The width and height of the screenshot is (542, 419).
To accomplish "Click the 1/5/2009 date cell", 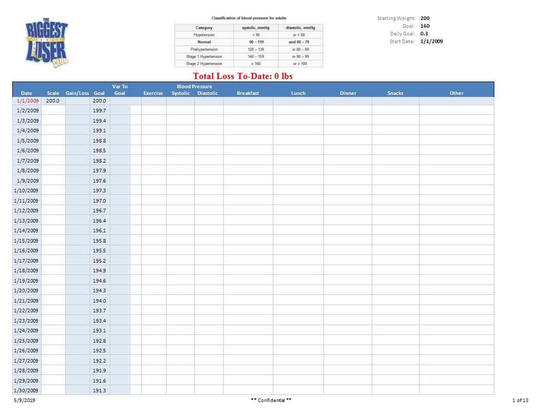I will click(x=27, y=141).
